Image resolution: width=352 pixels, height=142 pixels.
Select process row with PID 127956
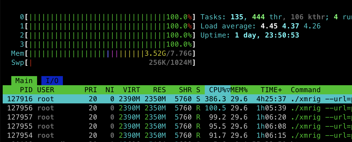click(x=177, y=108)
